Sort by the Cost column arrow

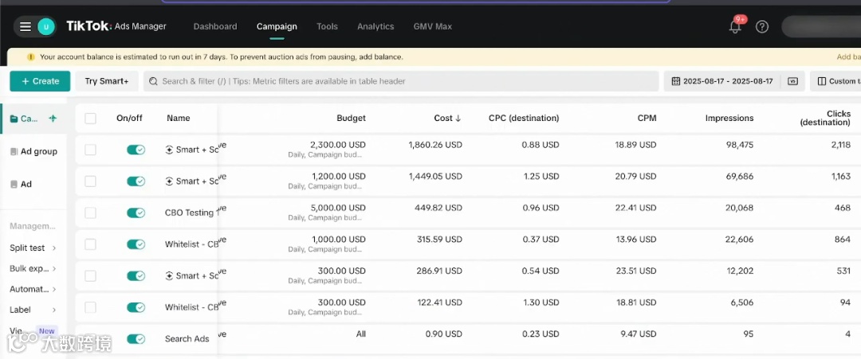pyautogui.click(x=458, y=119)
